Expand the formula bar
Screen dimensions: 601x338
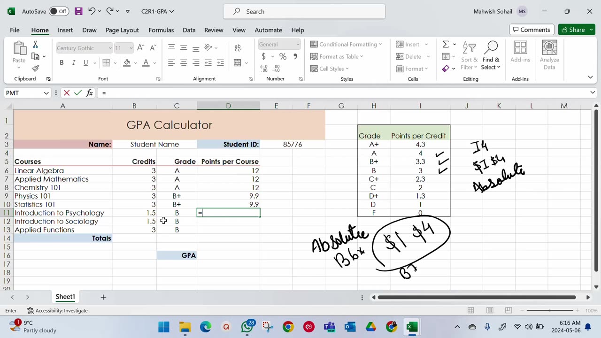click(593, 92)
